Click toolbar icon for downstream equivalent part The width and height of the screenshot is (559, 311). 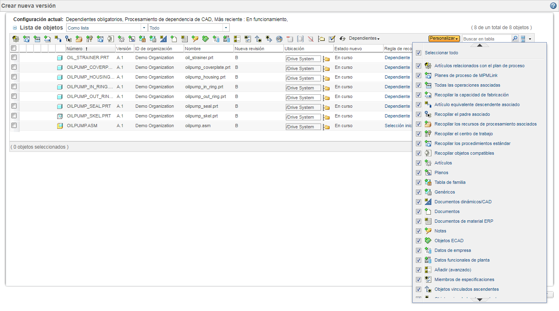tap(58, 39)
